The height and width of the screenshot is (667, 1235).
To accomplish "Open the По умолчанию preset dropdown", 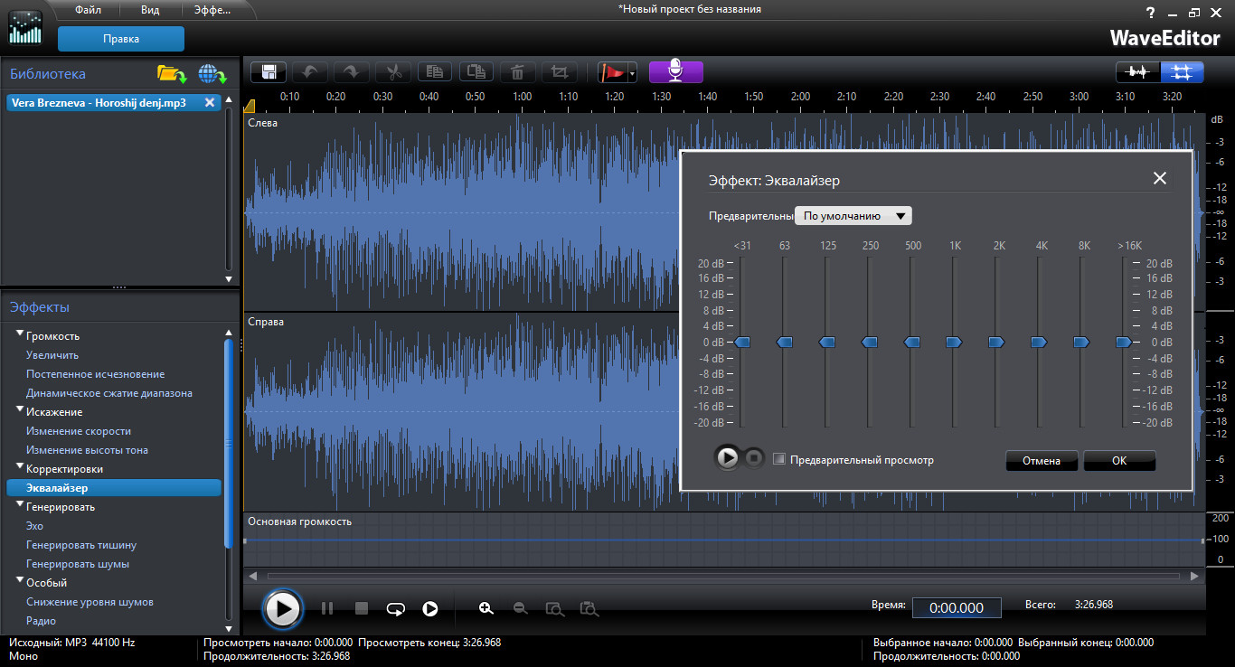I will tap(853, 216).
